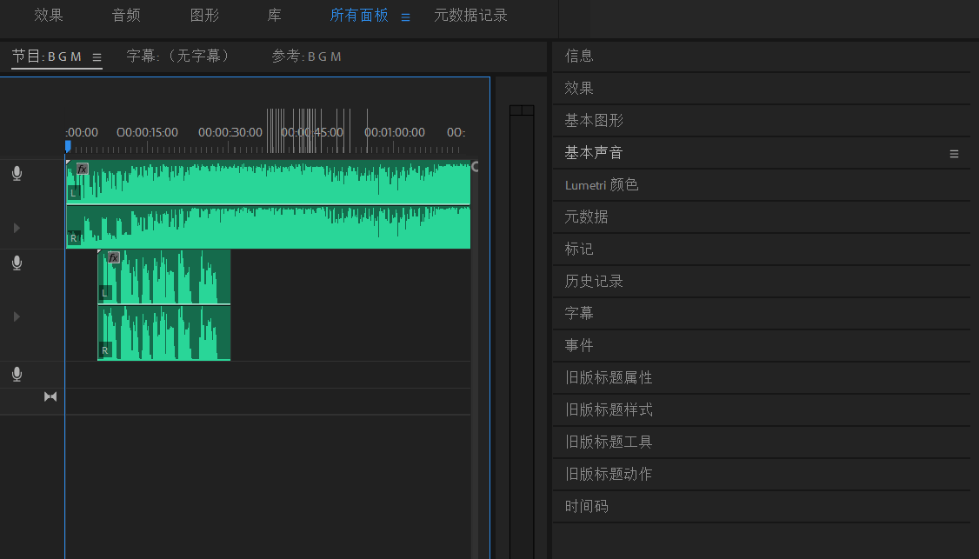Expand the 标记 panel
Viewport: 979px width, 559px height.
click(762, 250)
